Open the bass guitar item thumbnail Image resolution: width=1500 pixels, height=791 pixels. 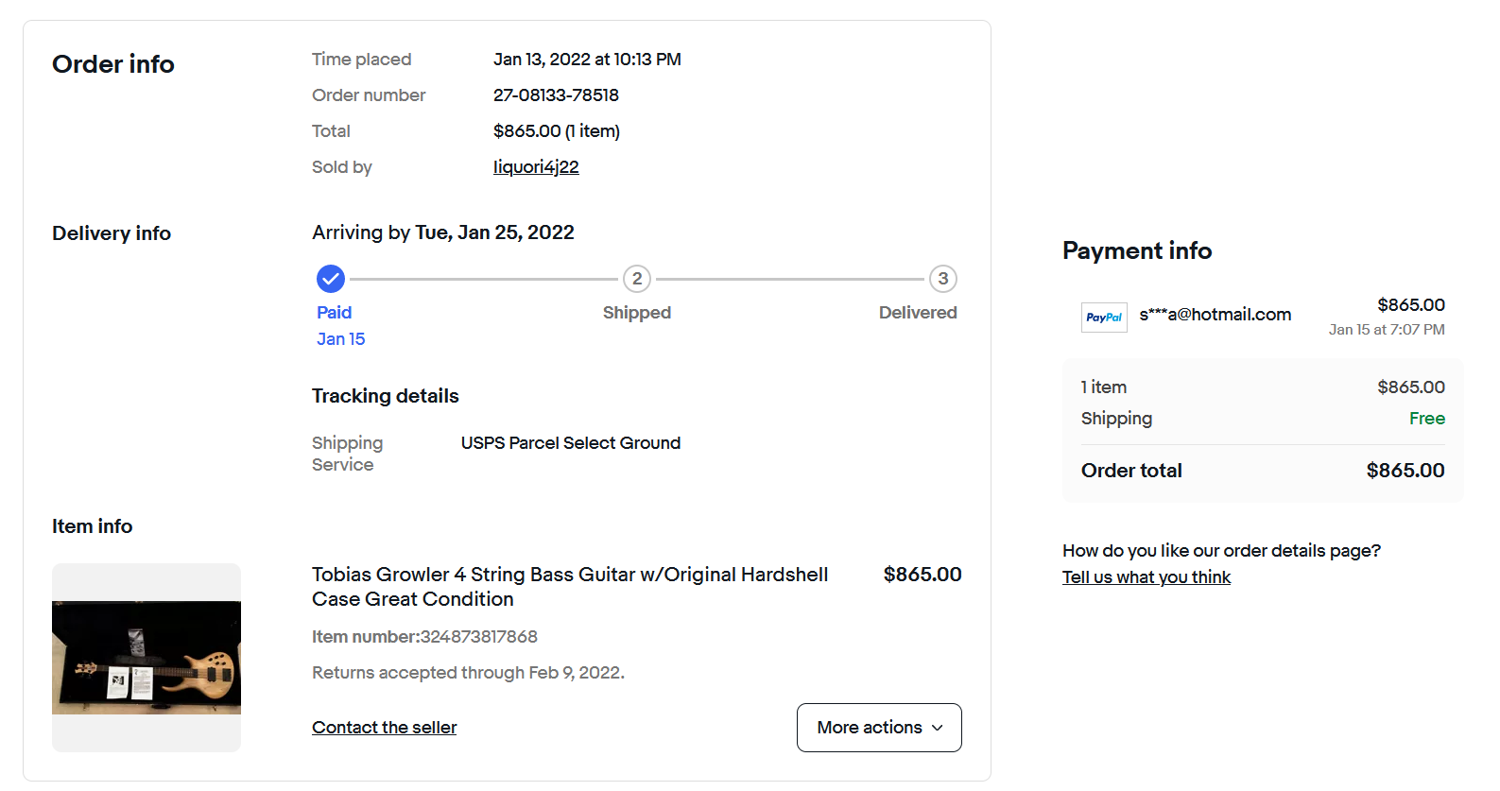[147, 658]
